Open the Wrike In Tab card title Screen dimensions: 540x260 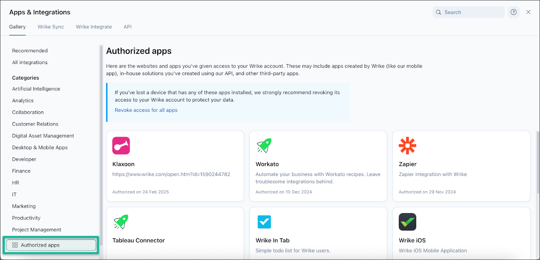(273, 240)
